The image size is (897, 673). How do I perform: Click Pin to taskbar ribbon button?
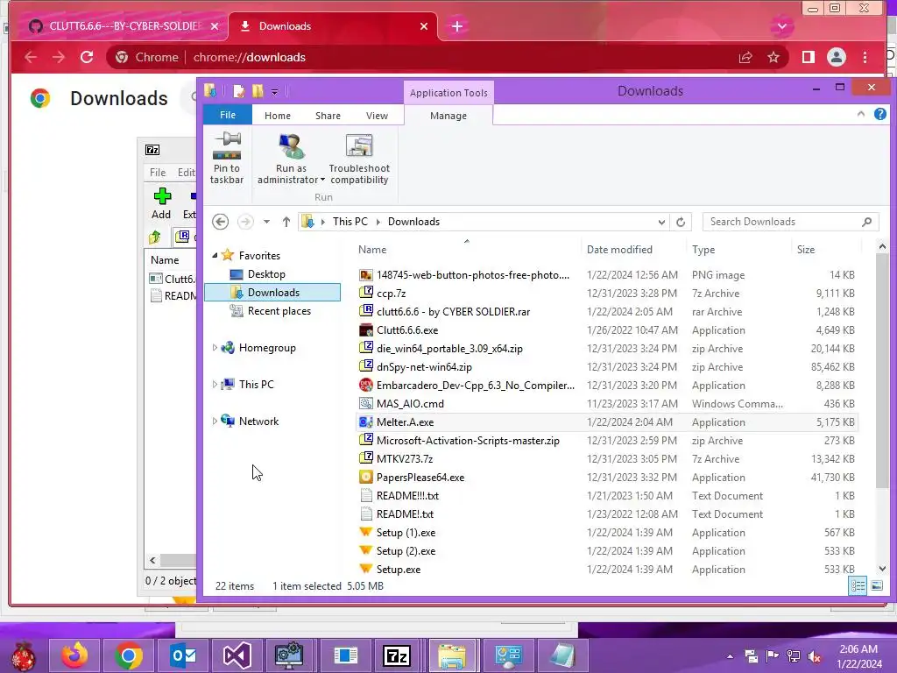pyautogui.click(x=227, y=159)
